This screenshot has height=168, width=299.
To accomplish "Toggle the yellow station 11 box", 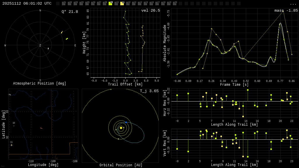I will pyautogui.click(x=122, y=3).
